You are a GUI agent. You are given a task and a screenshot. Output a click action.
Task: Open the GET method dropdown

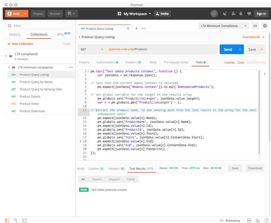(92, 49)
